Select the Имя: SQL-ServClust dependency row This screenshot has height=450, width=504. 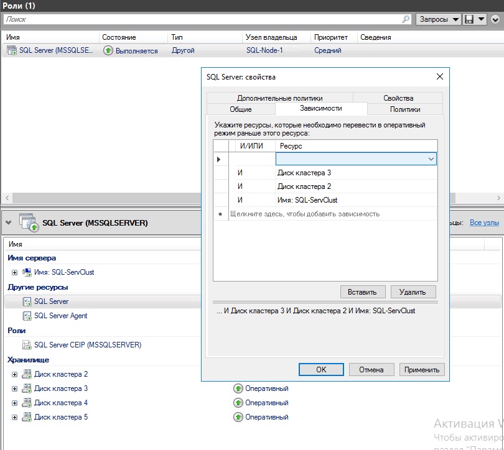pyautogui.click(x=325, y=200)
